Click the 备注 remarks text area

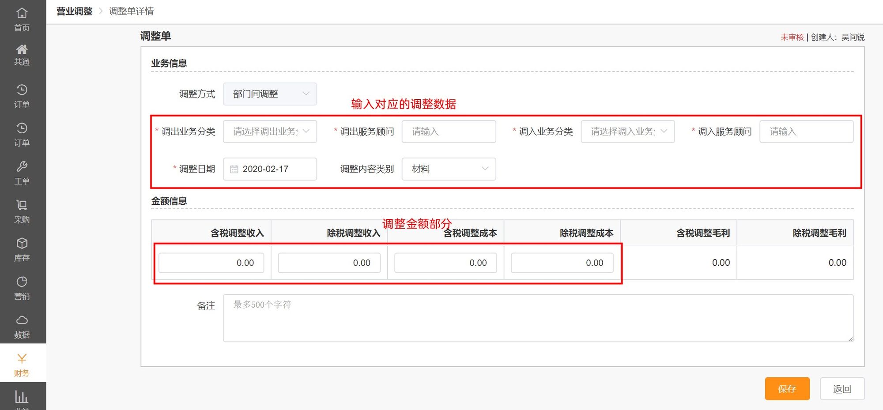538,318
